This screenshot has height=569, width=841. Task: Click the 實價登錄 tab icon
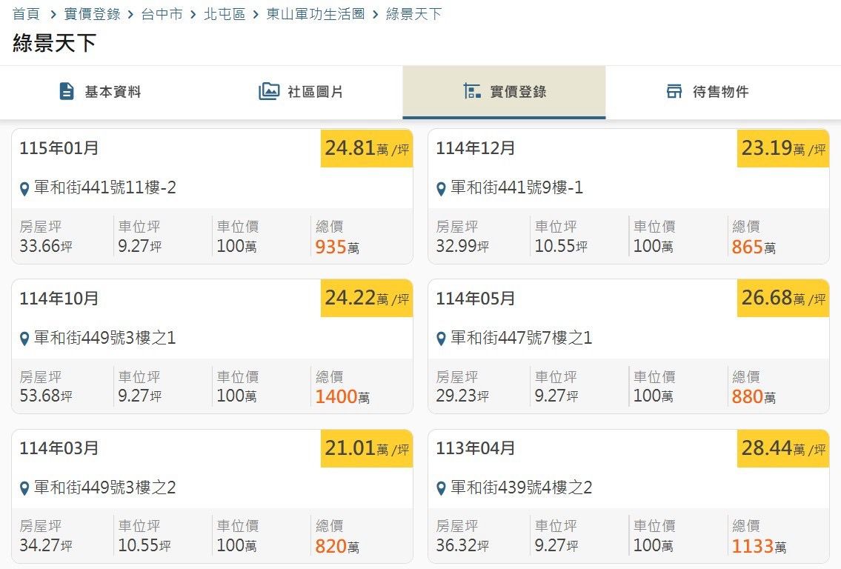pos(472,92)
